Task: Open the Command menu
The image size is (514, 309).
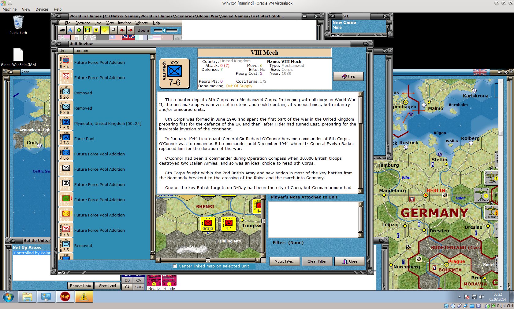Action: tap(83, 23)
